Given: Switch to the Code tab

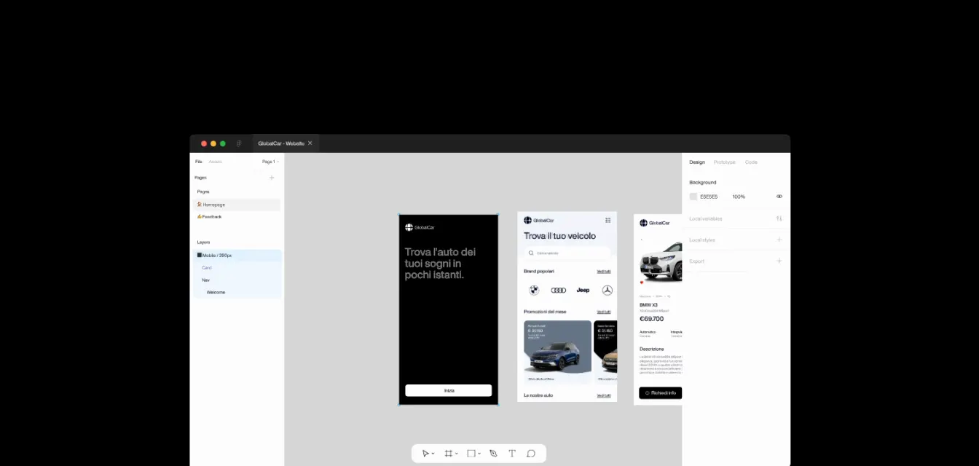Looking at the screenshot, I should click(x=751, y=162).
